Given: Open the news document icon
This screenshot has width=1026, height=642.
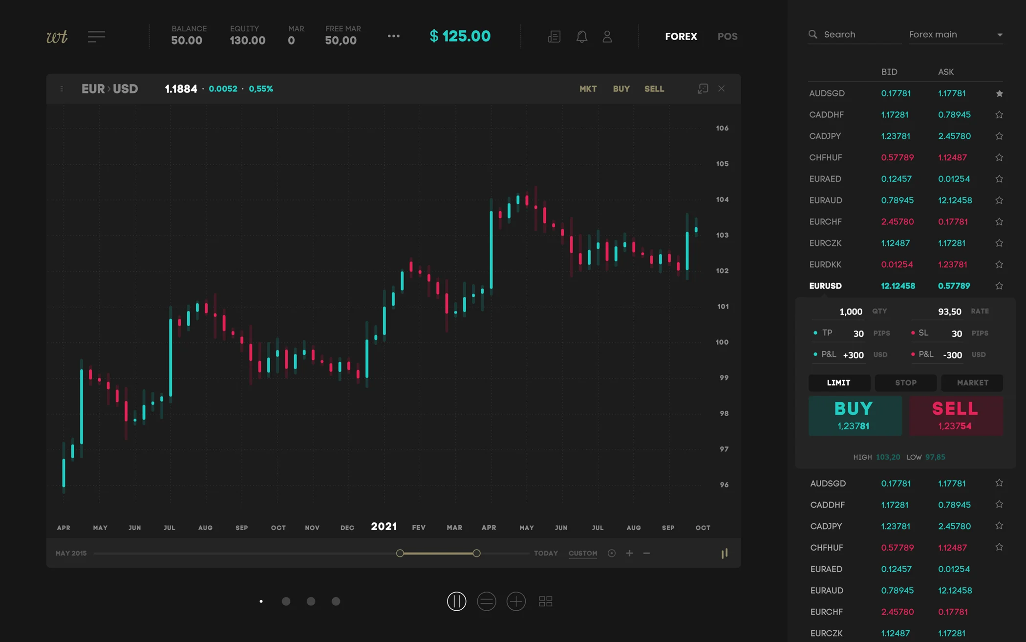Looking at the screenshot, I should (554, 37).
